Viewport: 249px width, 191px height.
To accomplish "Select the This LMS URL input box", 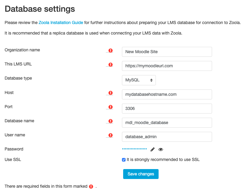I will pyautogui.click(x=167, y=66).
